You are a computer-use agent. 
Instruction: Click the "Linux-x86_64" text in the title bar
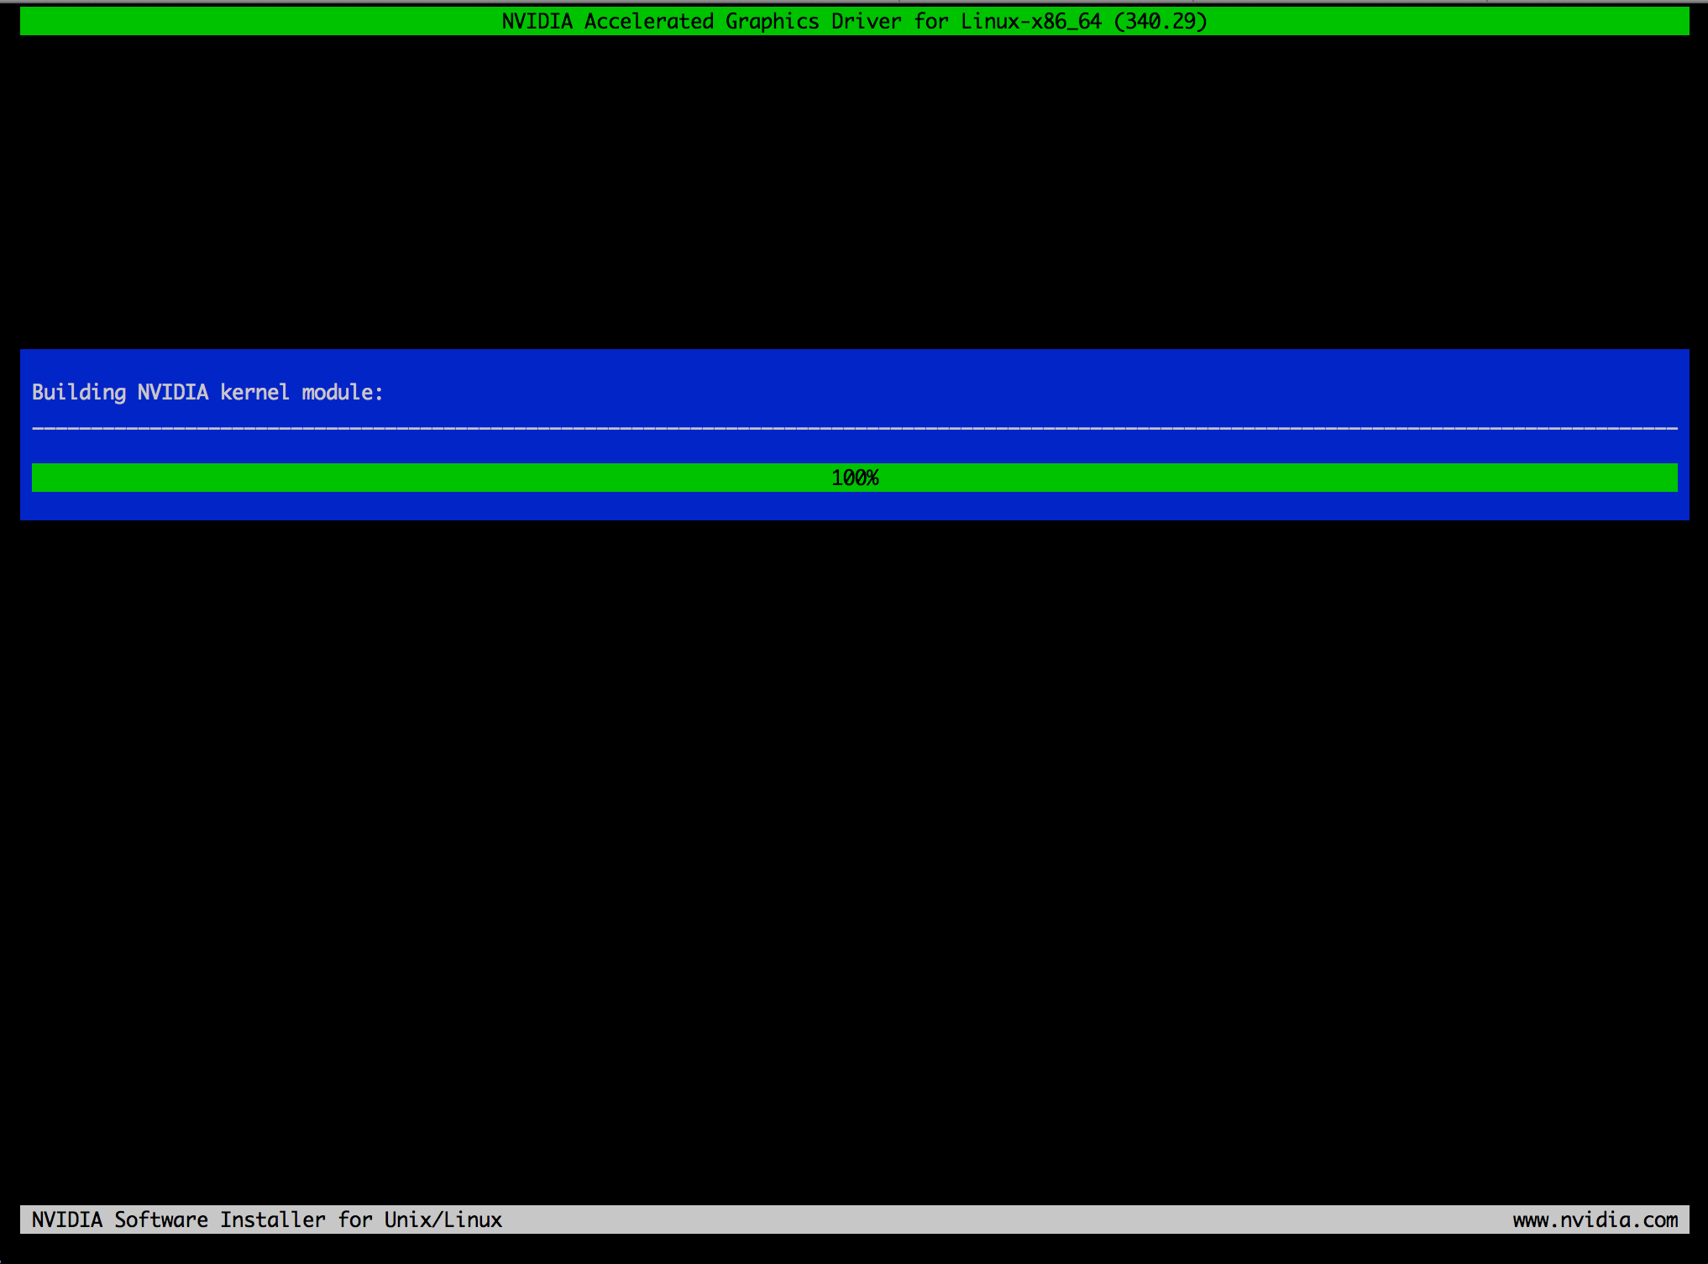coord(1030,21)
